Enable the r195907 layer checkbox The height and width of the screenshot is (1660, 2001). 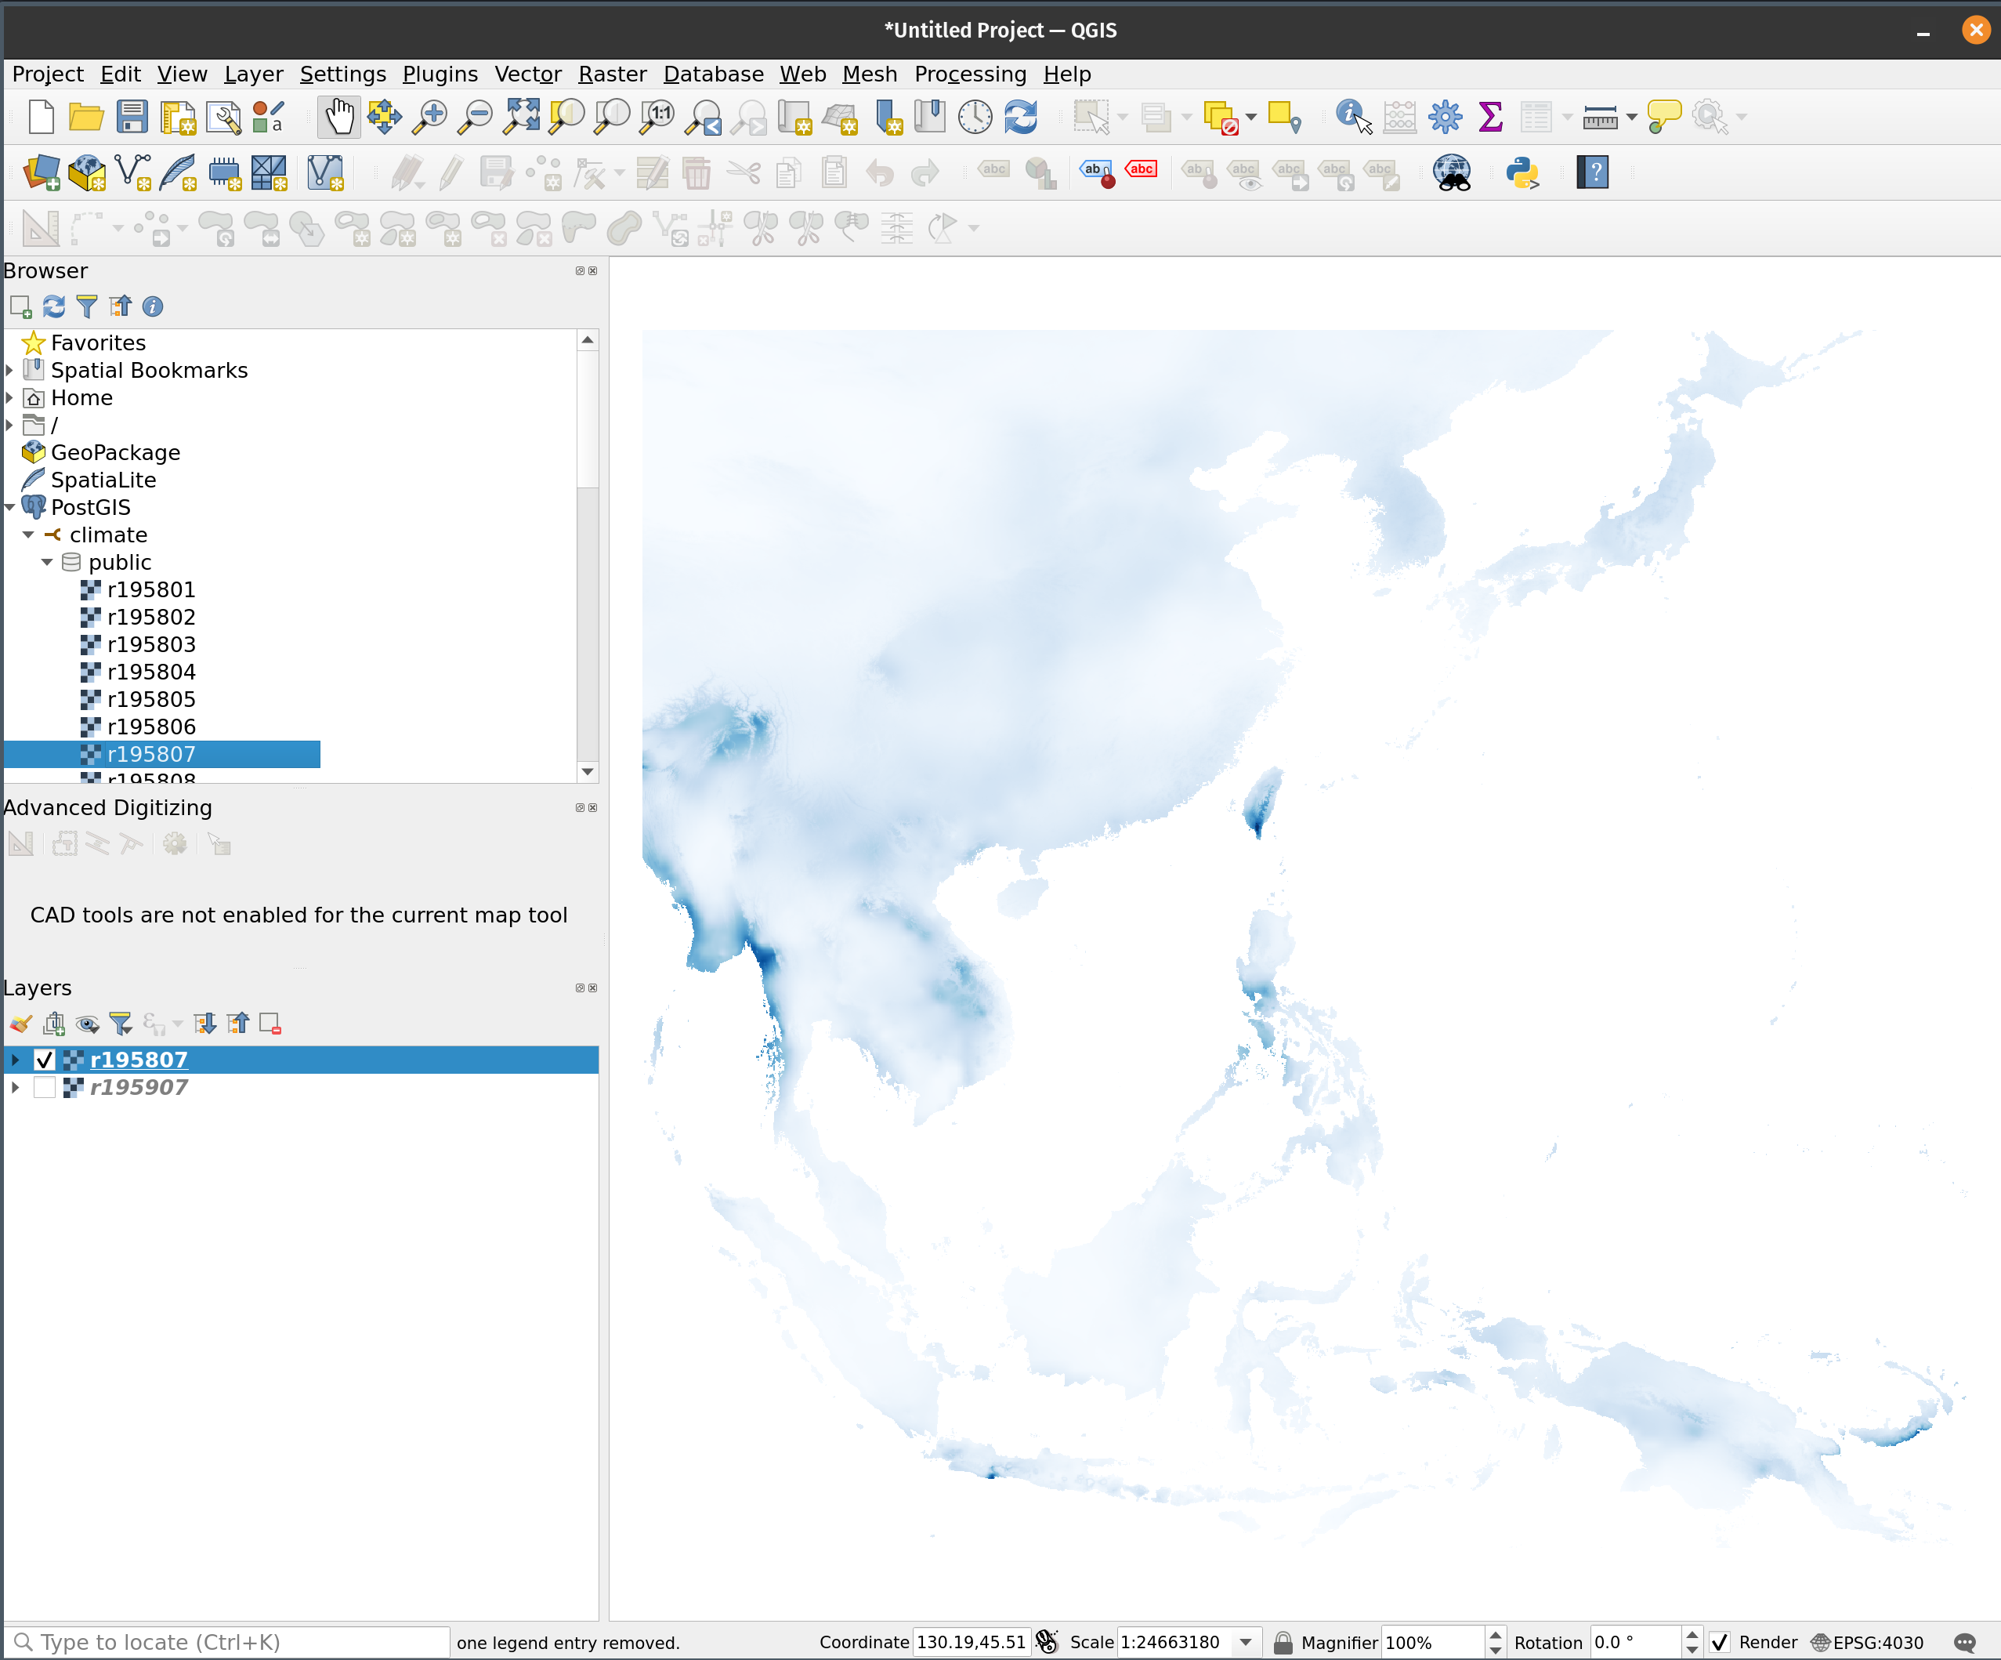click(45, 1087)
